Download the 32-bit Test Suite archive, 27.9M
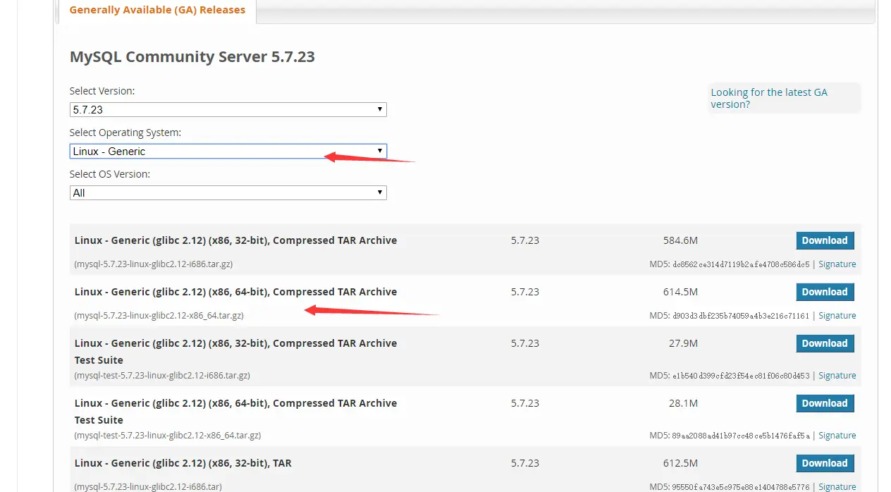Image resolution: width=891 pixels, height=492 pixels. [x=825, y=343]
